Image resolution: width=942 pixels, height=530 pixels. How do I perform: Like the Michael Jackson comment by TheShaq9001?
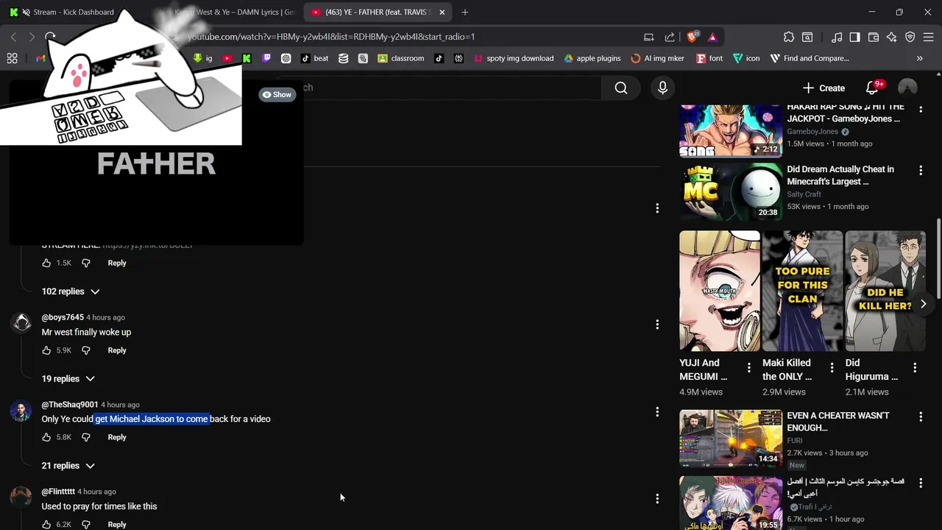coord(47,437)
